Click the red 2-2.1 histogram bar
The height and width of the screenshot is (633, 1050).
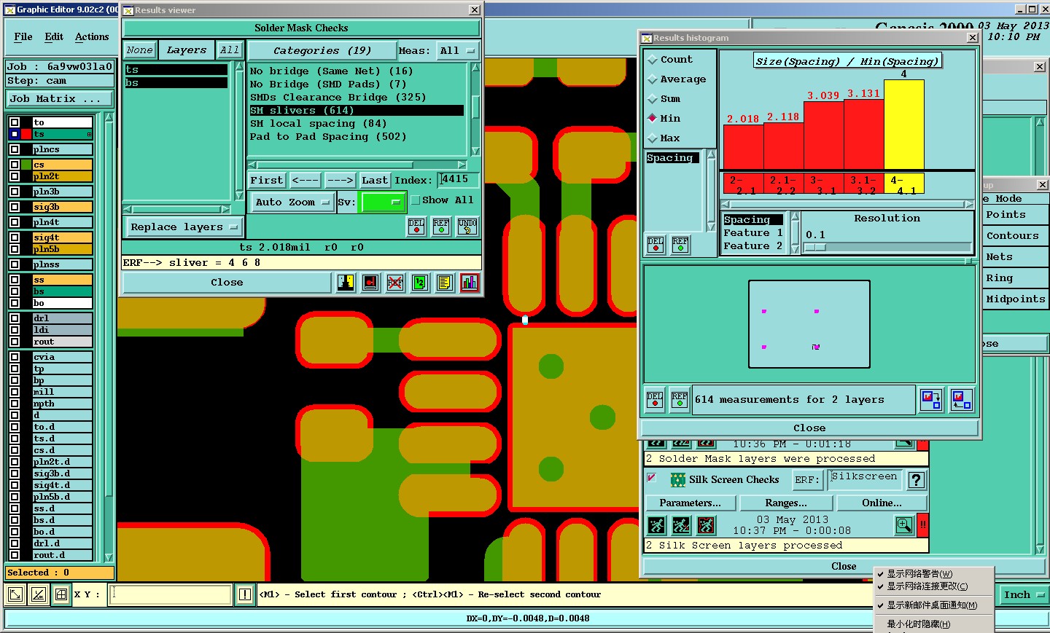pyautogui.click(x=743, y=147)
